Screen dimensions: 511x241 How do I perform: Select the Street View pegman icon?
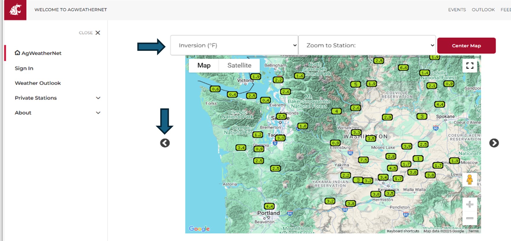tap(469, 180)
